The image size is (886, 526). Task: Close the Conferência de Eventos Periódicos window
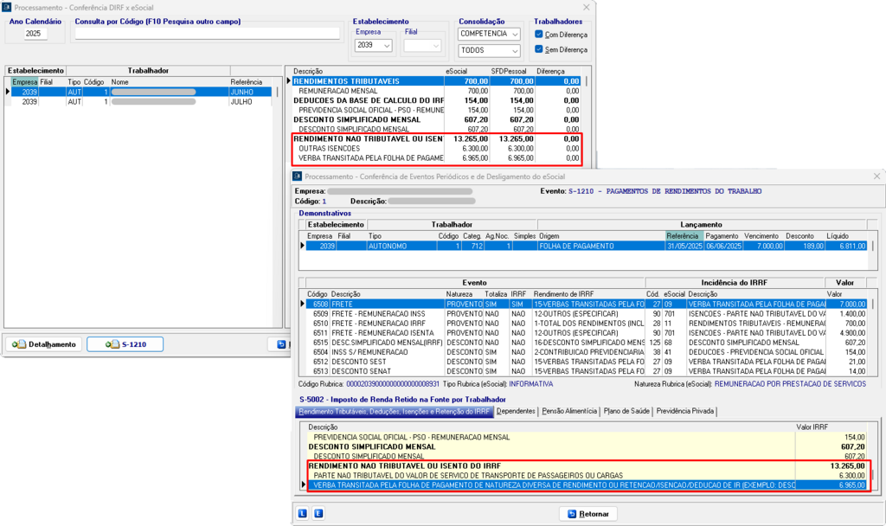(x=874, y=176)
